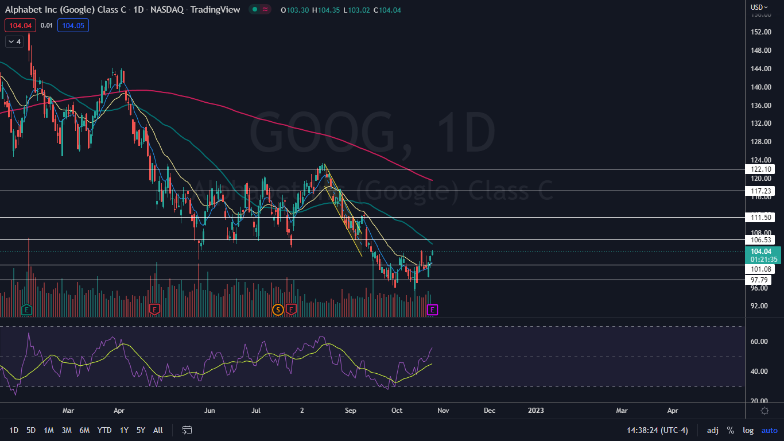Select the 5D date range

31,430
